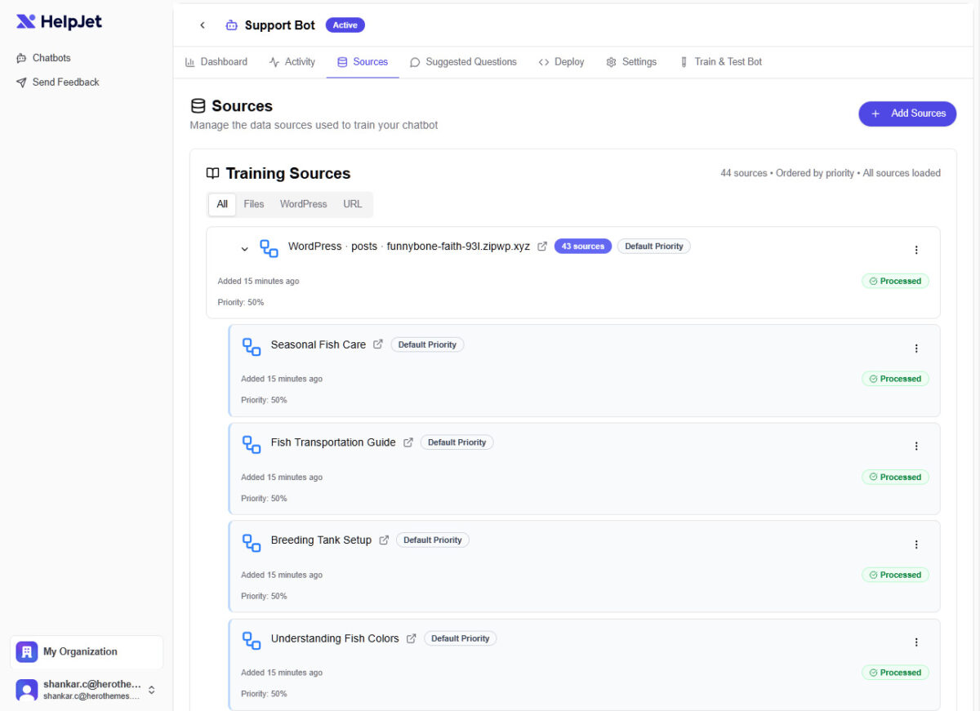The height and width of the screenshot is (711, 980).
Task: Collapse the WordPress posts source group
Action: pos(244,248)
